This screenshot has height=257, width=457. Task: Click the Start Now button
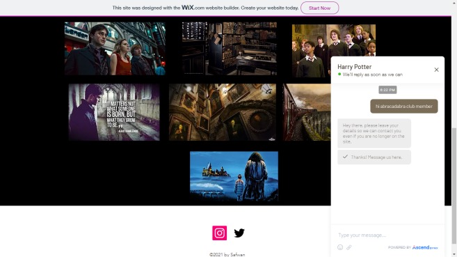(319, 8)
